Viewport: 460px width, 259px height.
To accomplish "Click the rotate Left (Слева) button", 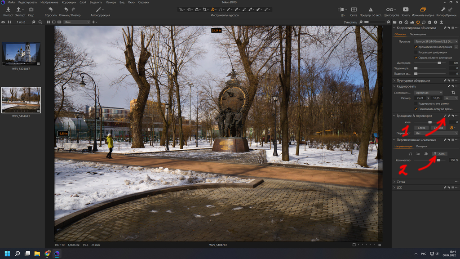I will point(421,128).
